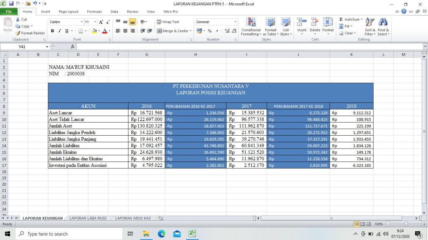Open the Conditional Formatting menu icon
The image size is (428, 240).
(x=251, y=23)
